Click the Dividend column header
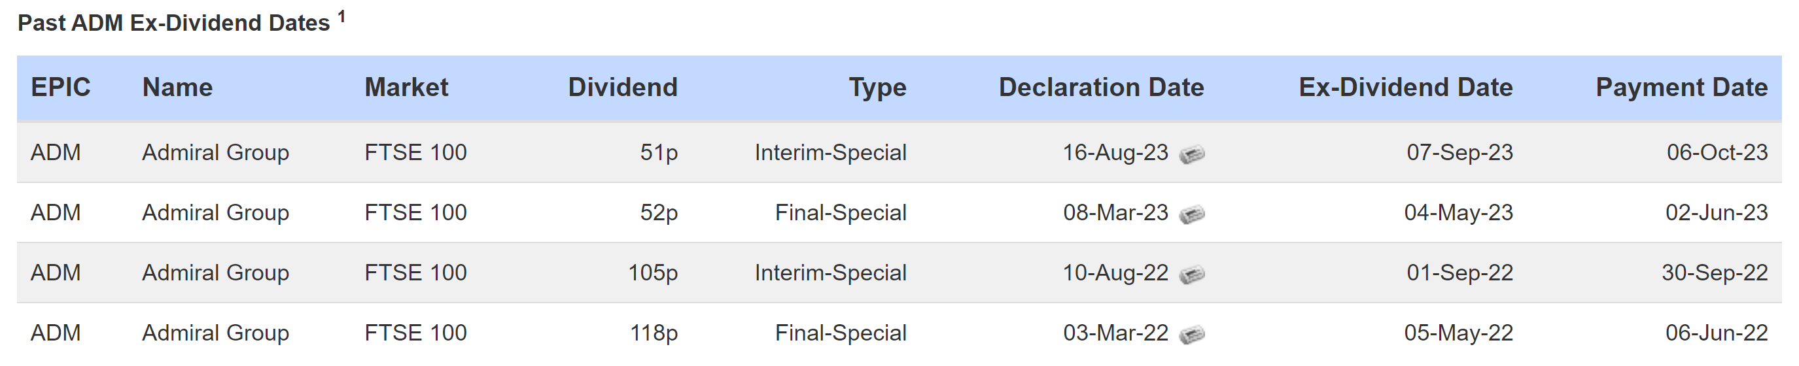The image size is (1799, 366). (x=623, y=87)
